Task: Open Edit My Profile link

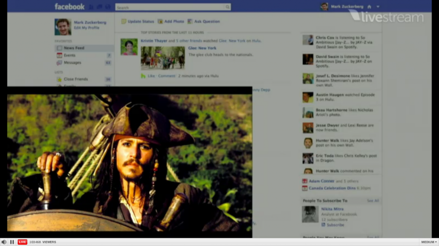Action: tap(87, 28)
